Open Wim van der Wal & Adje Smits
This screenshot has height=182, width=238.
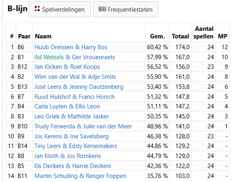tap(75, 77)
